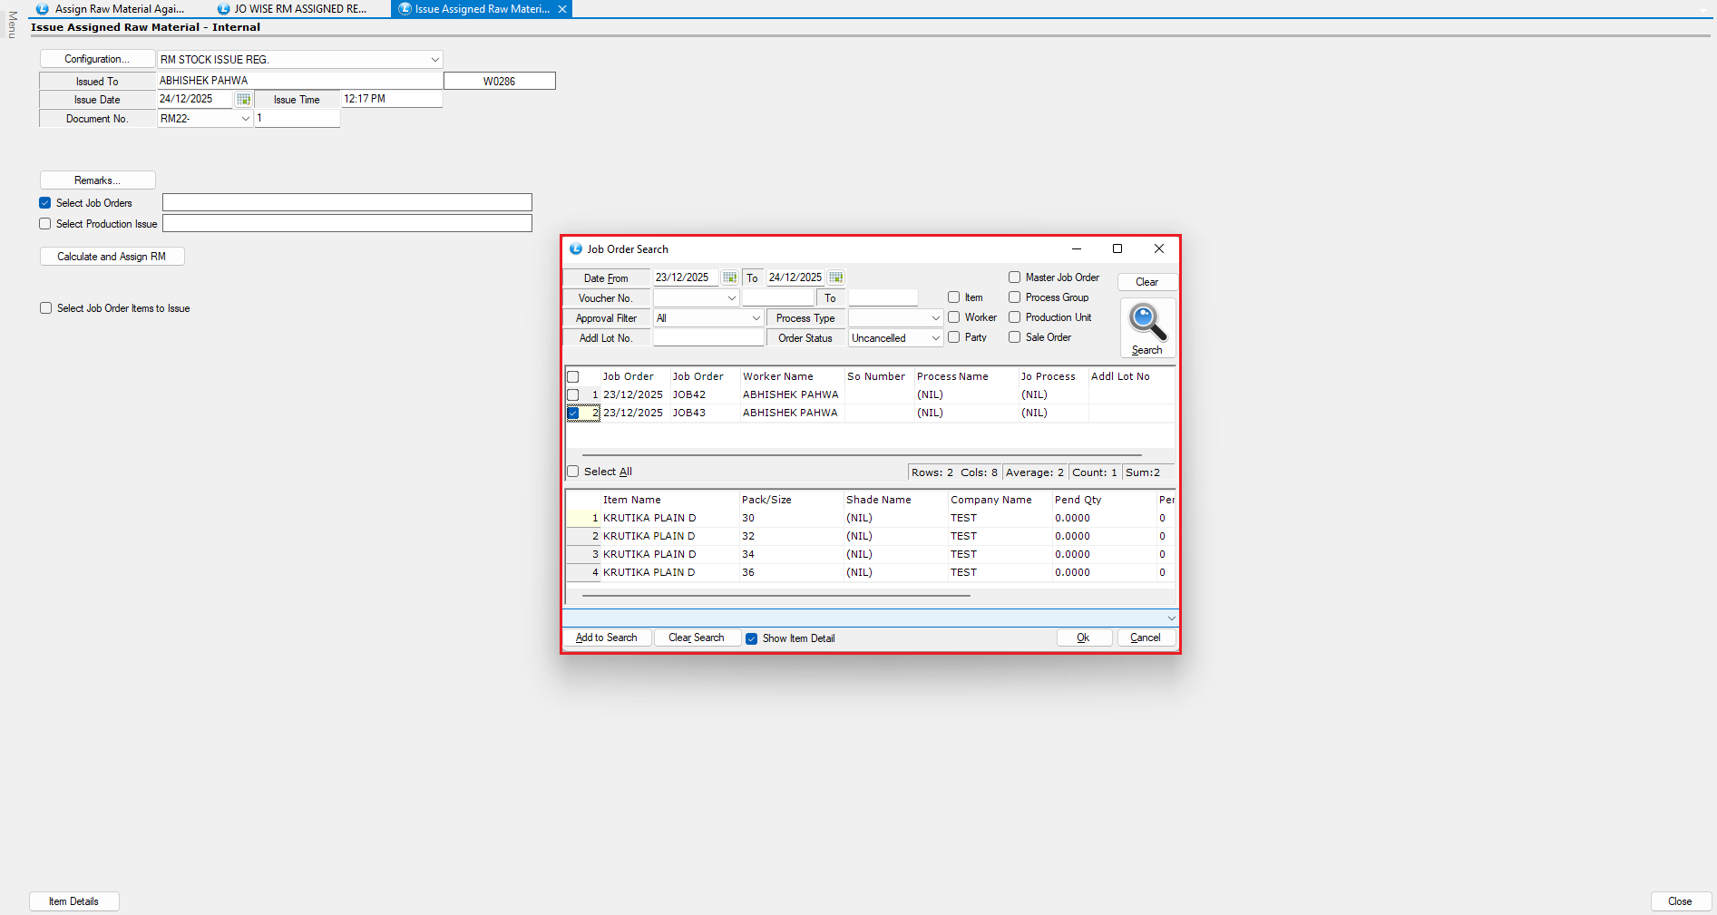
Task: Enable the Select All checkbox
Action: click(x=573, y=472)
